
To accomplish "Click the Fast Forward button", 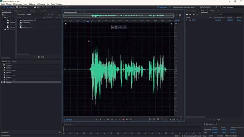I will (116, 119).
